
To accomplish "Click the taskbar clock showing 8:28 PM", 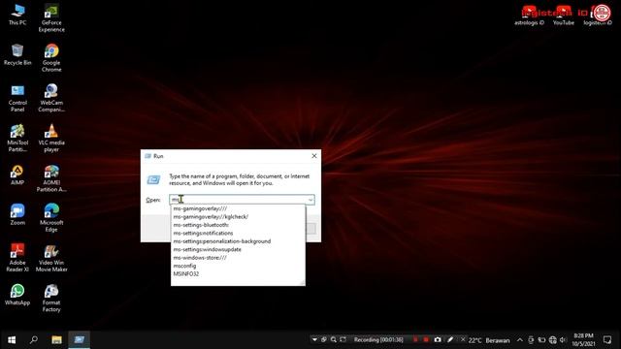I will 583,339.
